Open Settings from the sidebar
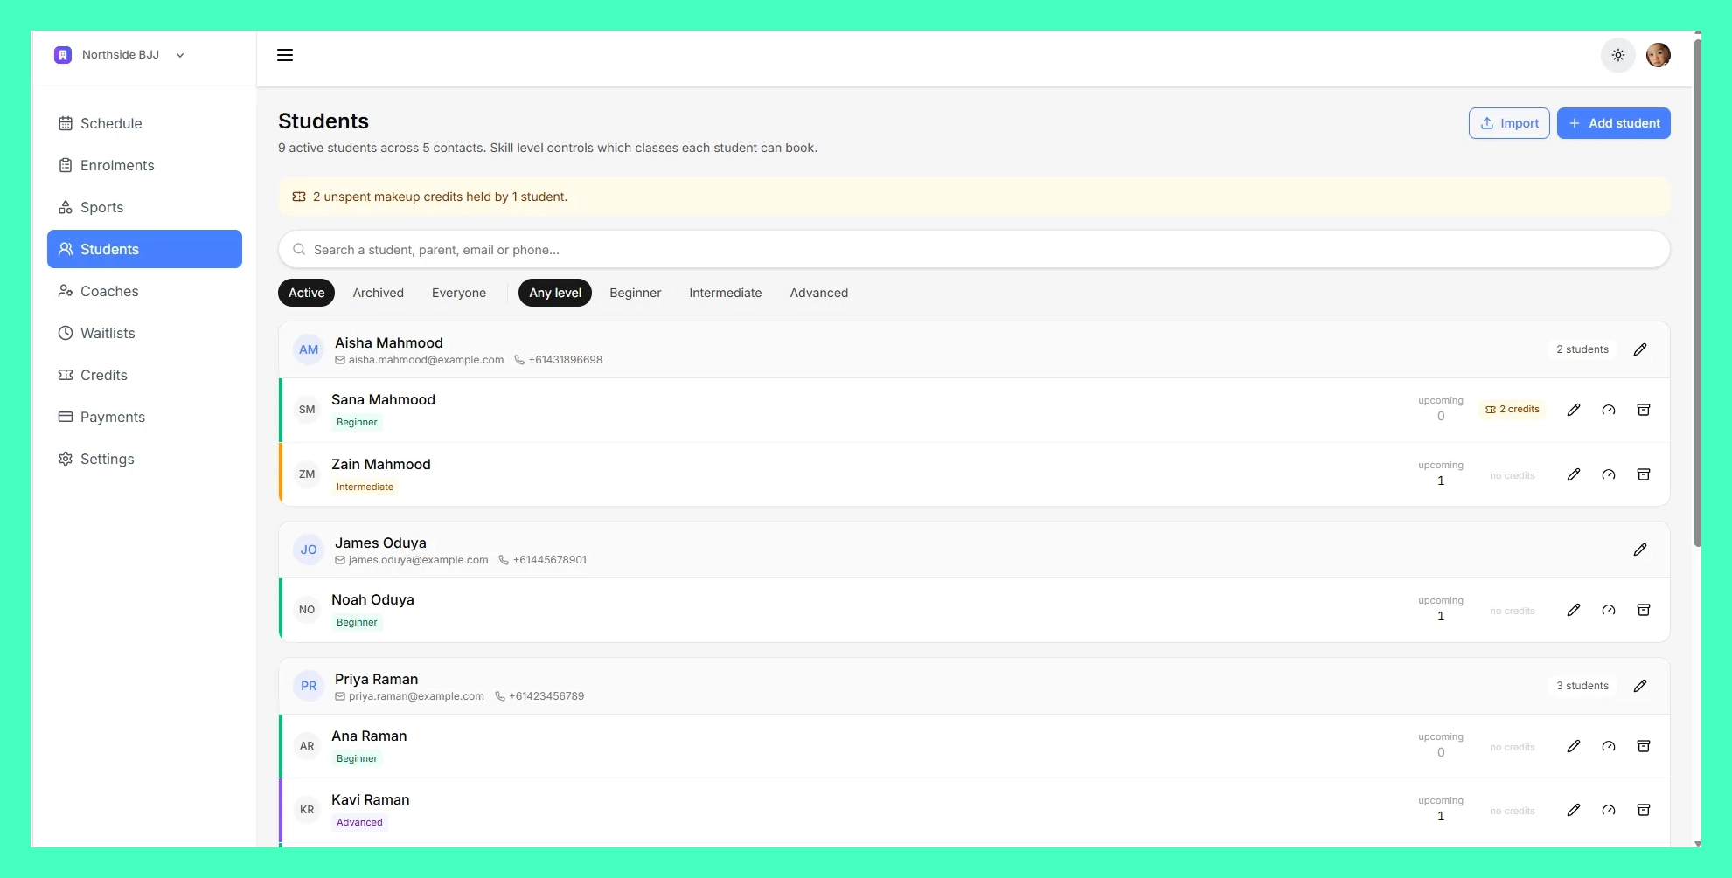Viewport: 1732px width, 878px height. 144,459
